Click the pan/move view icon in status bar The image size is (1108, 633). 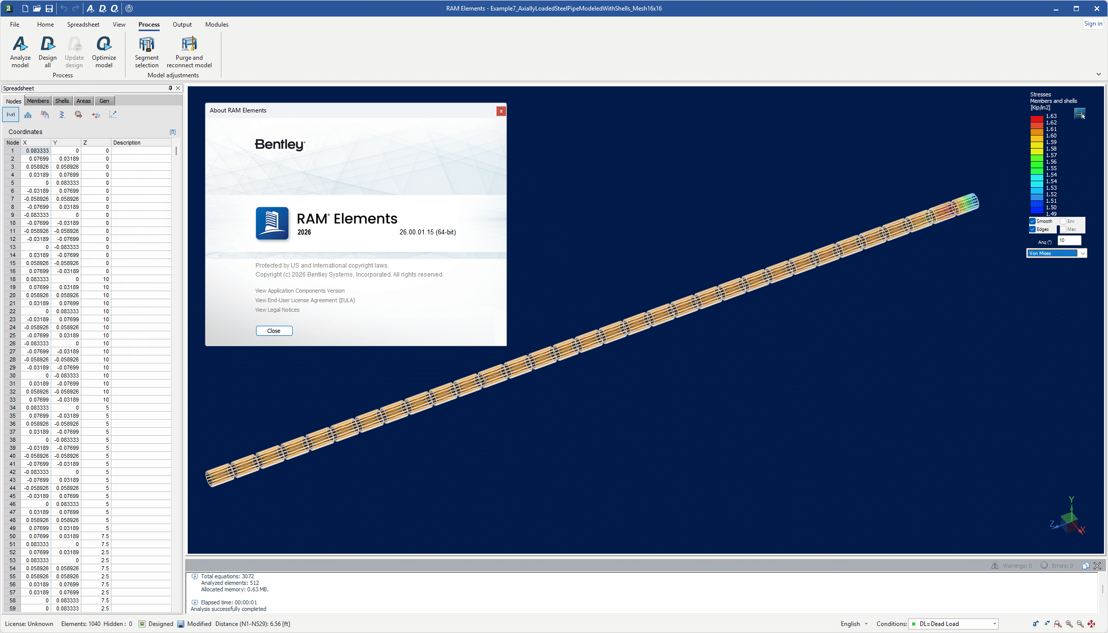coord(1091,624)
